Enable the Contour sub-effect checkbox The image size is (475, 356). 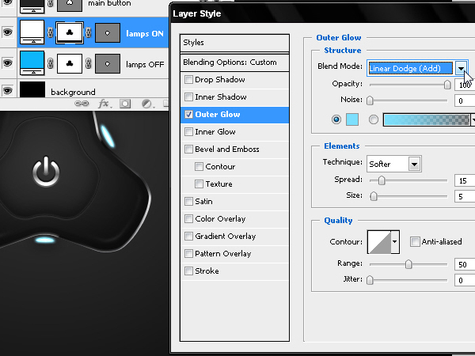(x=199, y=166)
